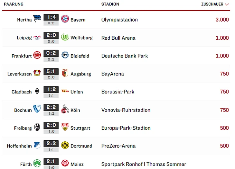Click the Bochum VfL crest

tap(37, 109)
